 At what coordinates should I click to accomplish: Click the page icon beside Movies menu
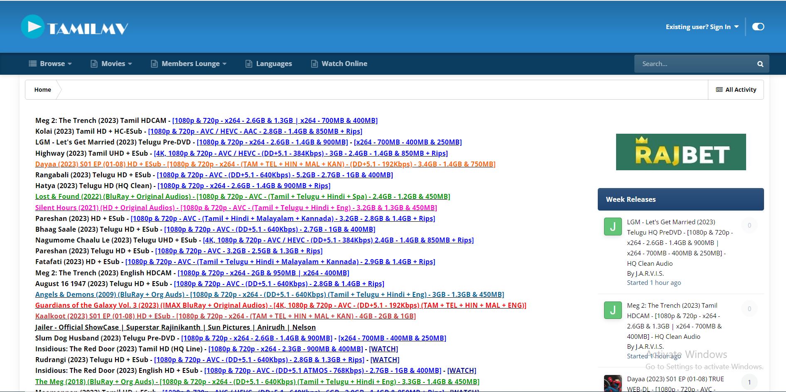93,63
